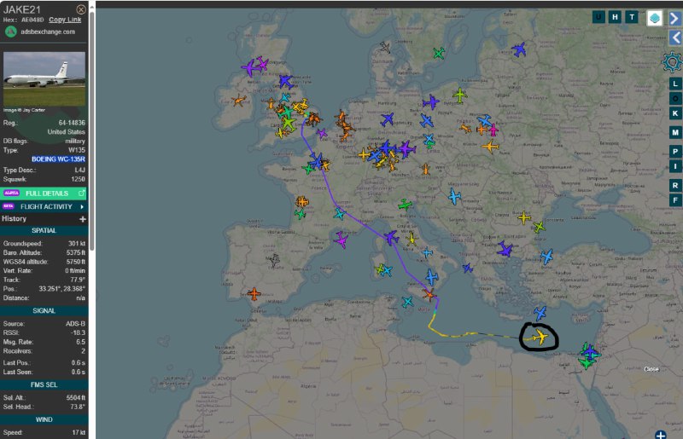The image size is (683, 439).
Task: Click the info panel vertical scrollbar
Action: (x=91, y=130)
